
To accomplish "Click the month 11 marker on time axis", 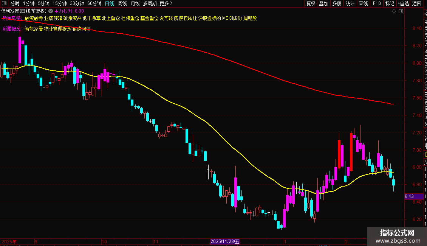I will tap(156, 241).
